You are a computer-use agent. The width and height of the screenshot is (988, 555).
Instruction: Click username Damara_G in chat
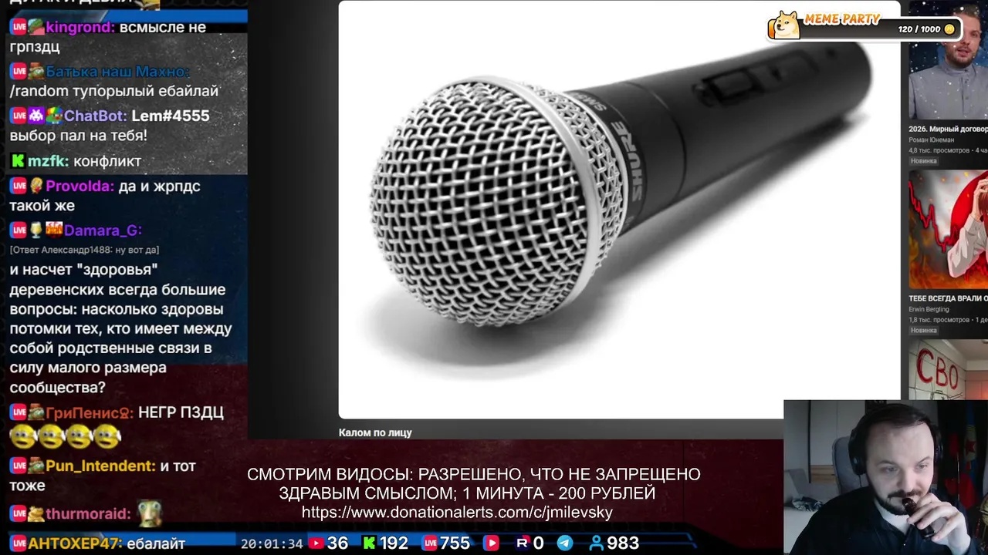[103, 230]
